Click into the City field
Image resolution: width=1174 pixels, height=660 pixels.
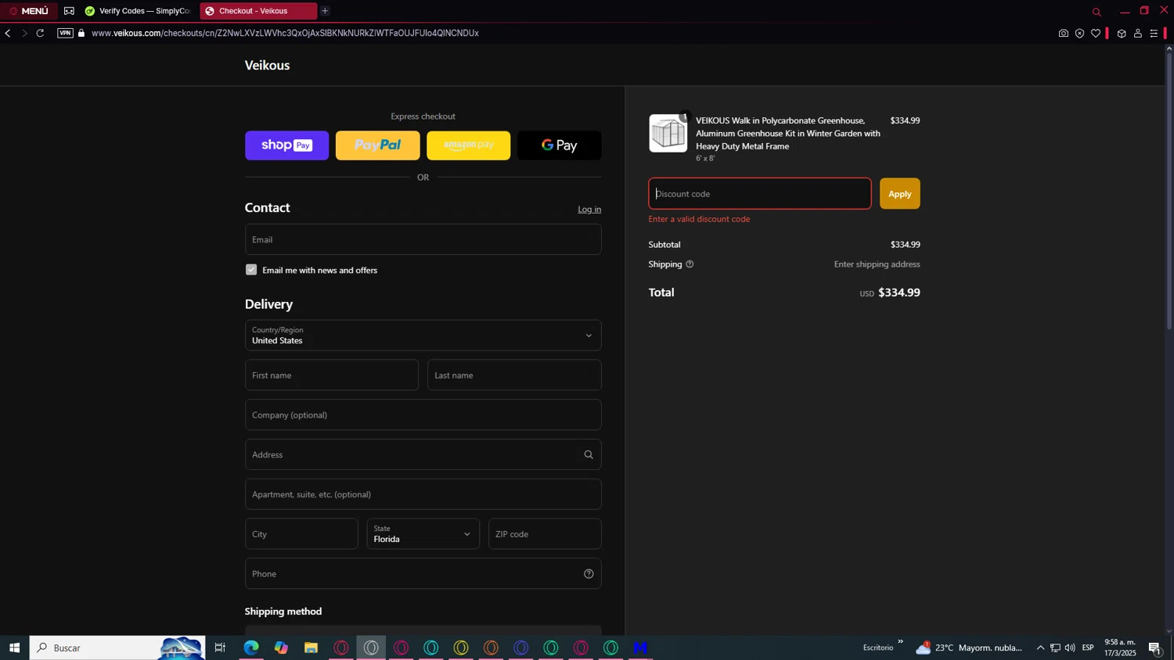[301, 534]
